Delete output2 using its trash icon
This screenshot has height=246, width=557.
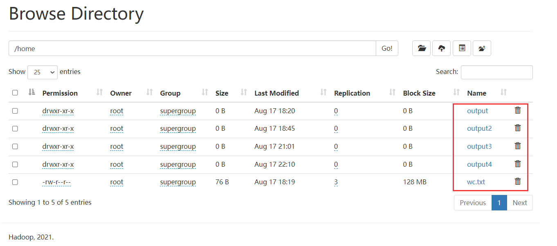pyautogui.click(x=518, y=128)
